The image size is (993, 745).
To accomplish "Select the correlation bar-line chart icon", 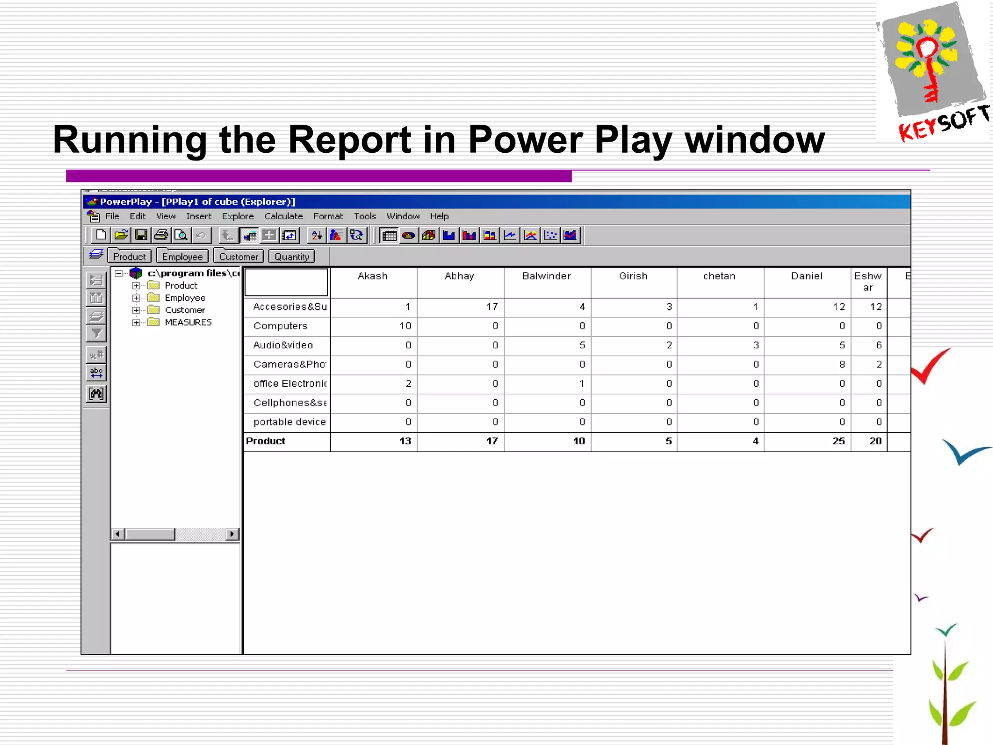I will tap(571, 236).
